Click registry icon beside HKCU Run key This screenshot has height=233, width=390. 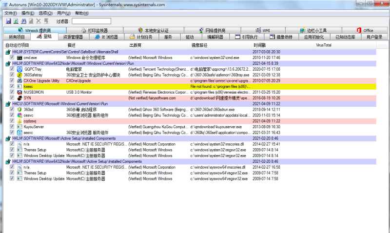(8, 104)
